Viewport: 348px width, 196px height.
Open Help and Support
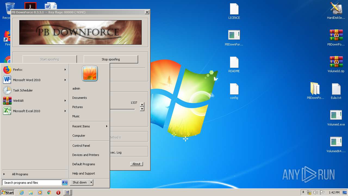(89, 173)
